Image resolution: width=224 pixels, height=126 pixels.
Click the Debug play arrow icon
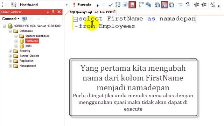click(x=98, y=6)
